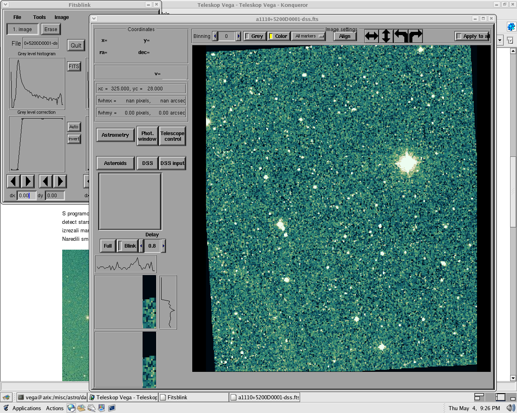Click second left-arrow button above dy field

(x=46, y=181)
